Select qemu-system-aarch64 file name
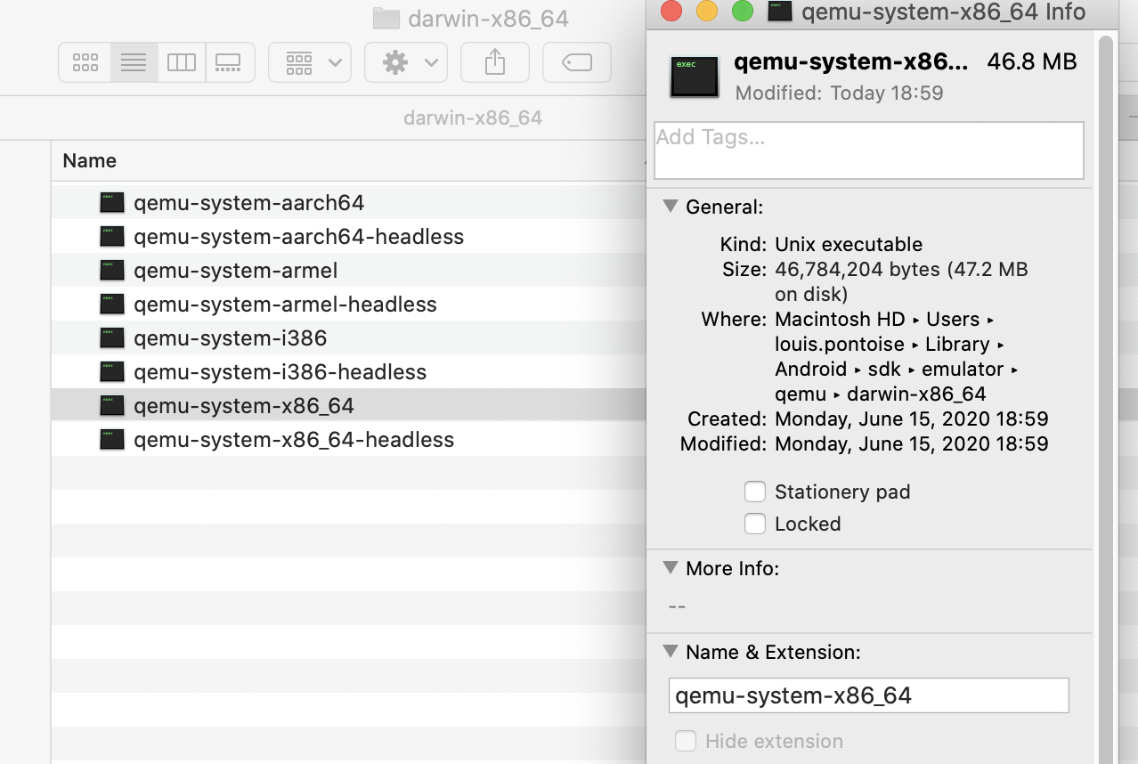The height and width of the screenshot is (764, 1138). 249,203
